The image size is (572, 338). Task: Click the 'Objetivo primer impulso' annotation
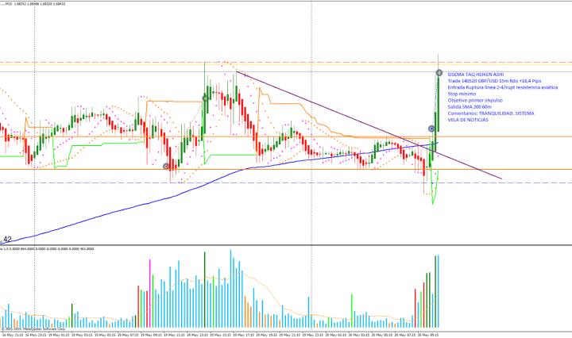476,101
